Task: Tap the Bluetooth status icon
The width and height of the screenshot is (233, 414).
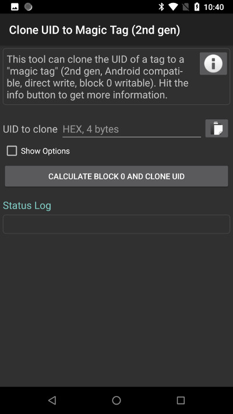Action: click(x=161, y=7)
